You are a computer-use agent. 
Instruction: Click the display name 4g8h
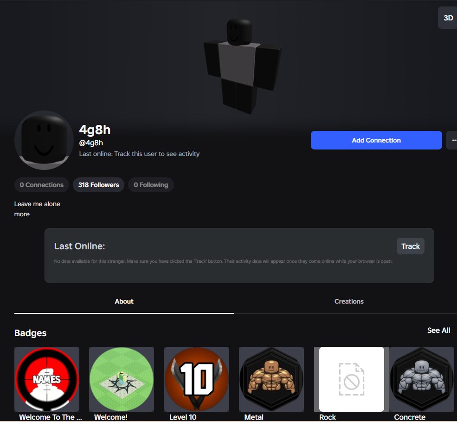(95, 130)
